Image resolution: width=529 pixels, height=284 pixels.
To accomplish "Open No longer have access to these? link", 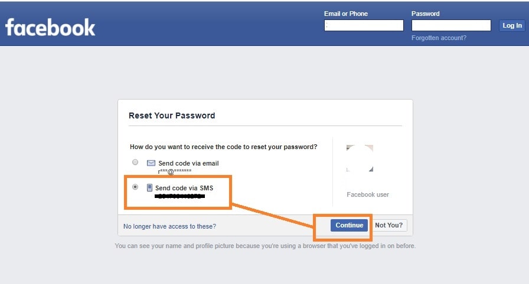I will click(x=169, y=226).
